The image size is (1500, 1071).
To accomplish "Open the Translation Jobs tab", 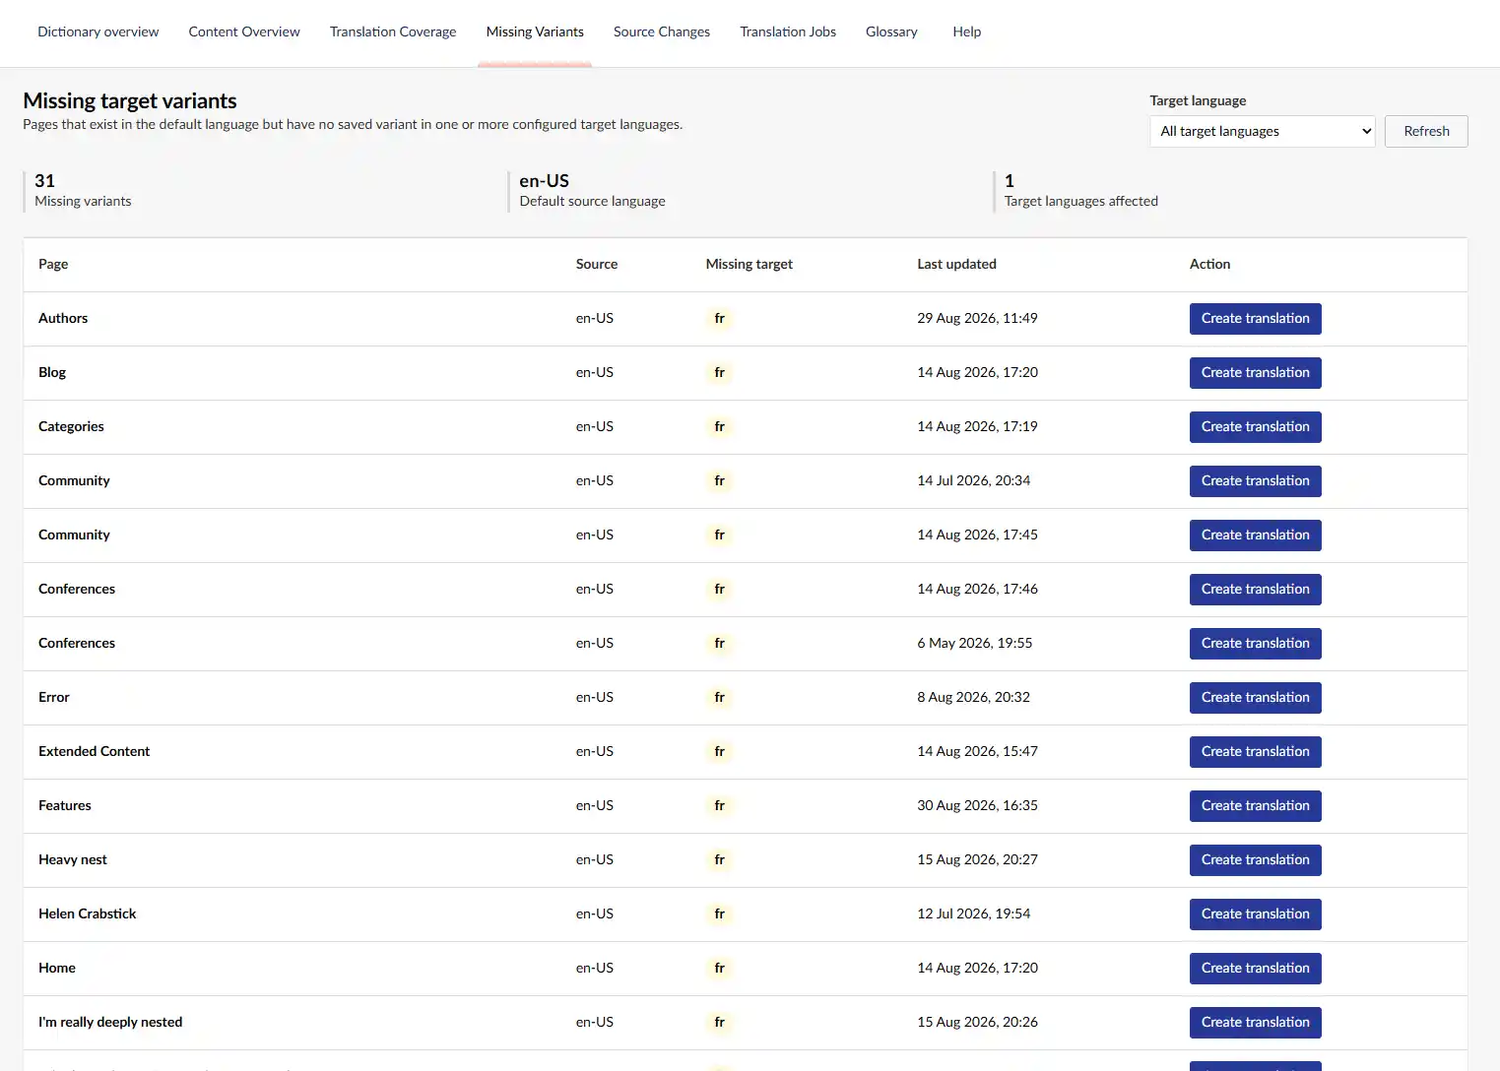I will 788,31.
